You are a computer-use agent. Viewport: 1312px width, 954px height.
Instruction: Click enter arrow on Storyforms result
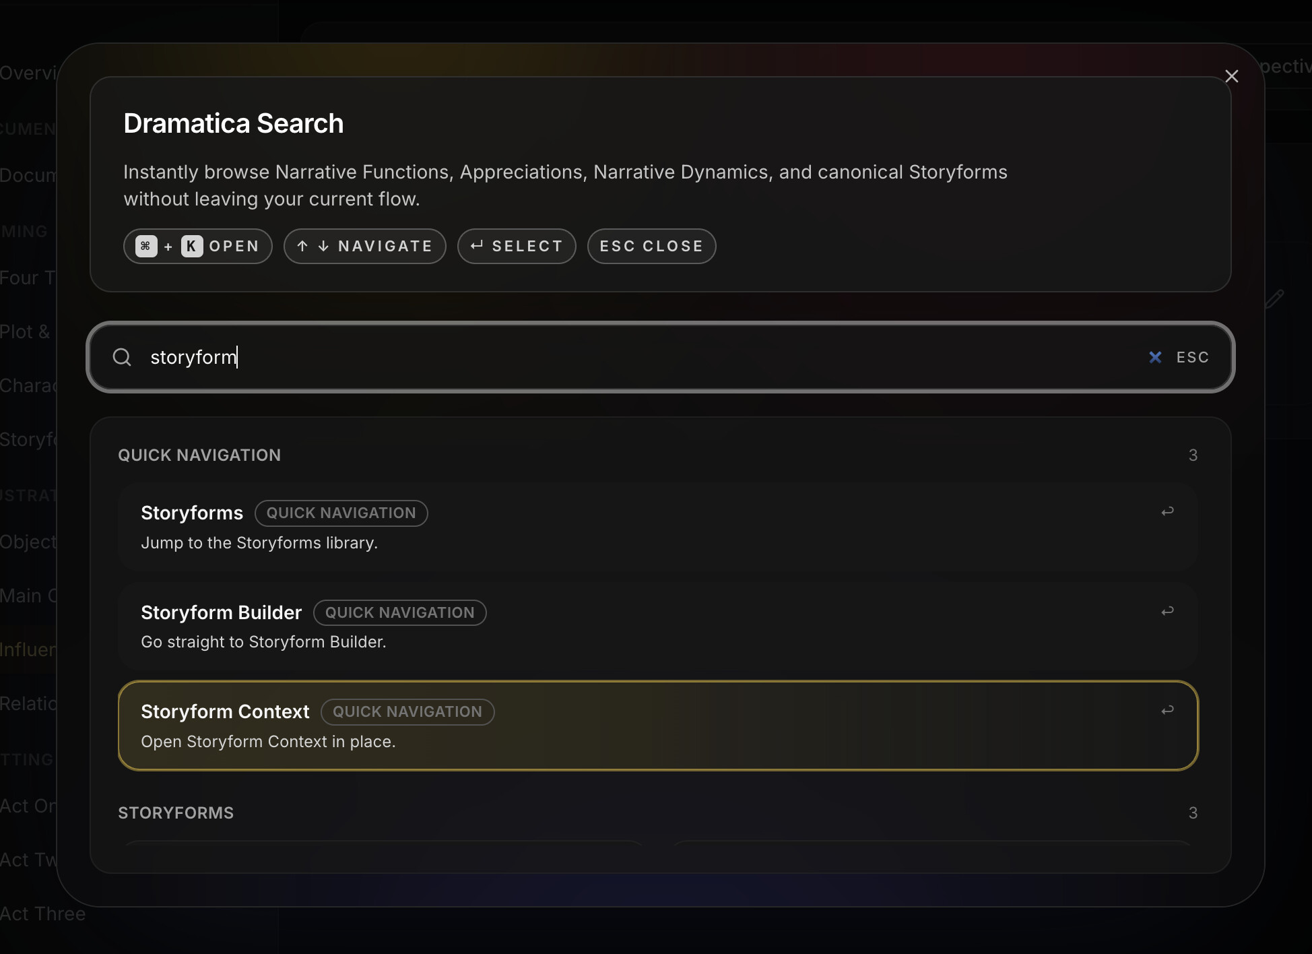coord(1167,512)
